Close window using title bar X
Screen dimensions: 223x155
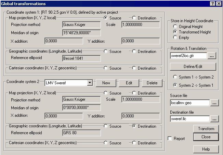click(x=219, y=3)
